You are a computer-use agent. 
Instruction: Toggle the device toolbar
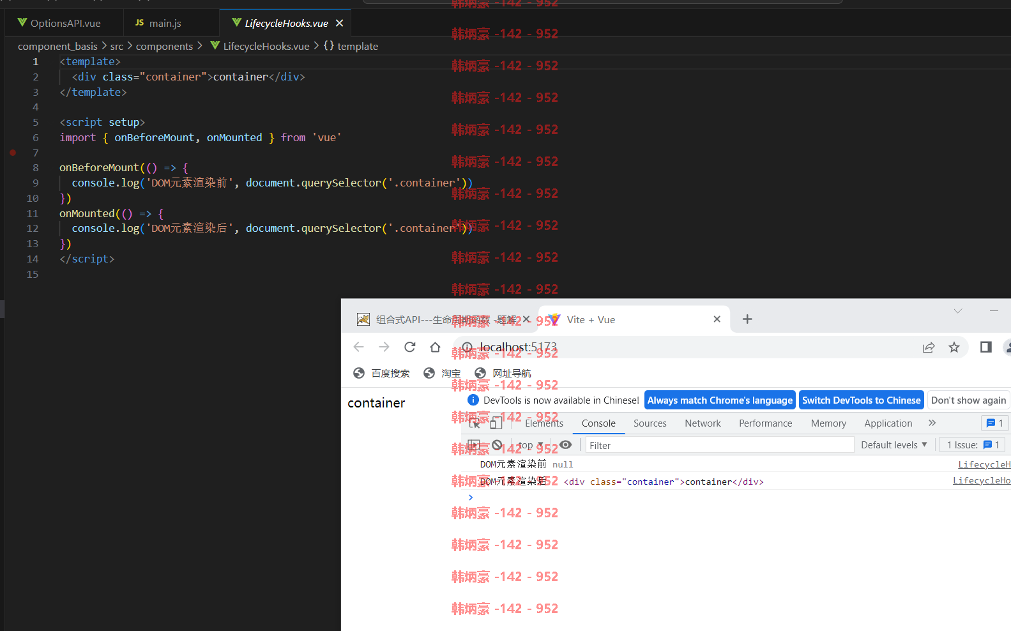click(x=496, y=423)
